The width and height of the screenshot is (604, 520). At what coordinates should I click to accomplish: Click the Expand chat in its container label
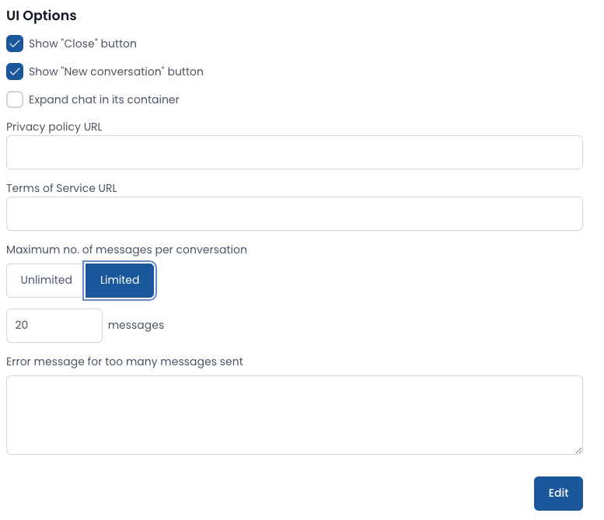click(x=104, y=99)
